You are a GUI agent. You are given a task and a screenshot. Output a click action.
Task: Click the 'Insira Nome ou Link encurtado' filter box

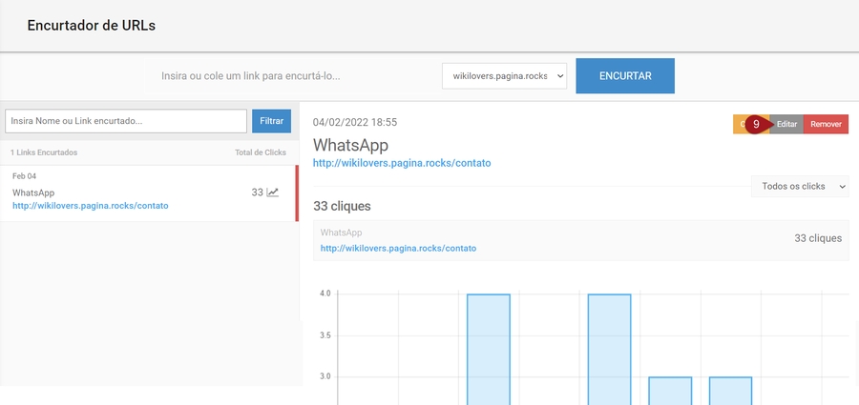pyautogui.click(x=126, y=121)
